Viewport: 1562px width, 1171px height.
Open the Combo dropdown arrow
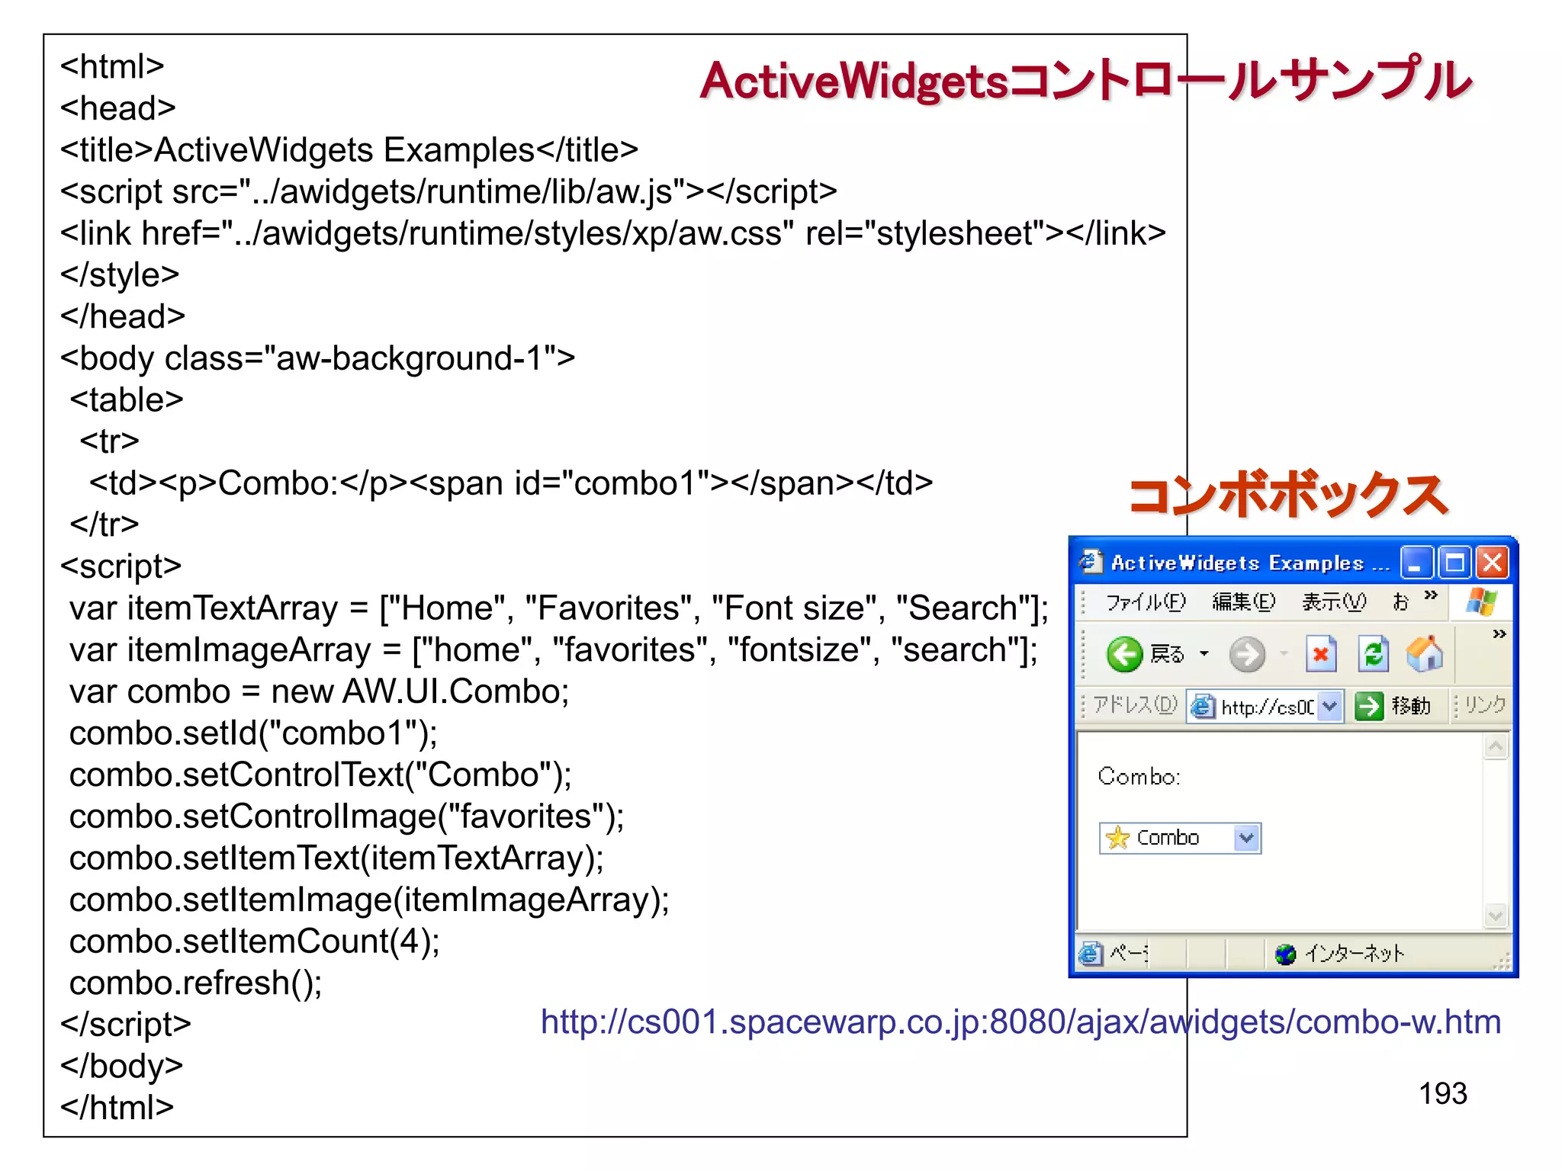pos(1246,838)
